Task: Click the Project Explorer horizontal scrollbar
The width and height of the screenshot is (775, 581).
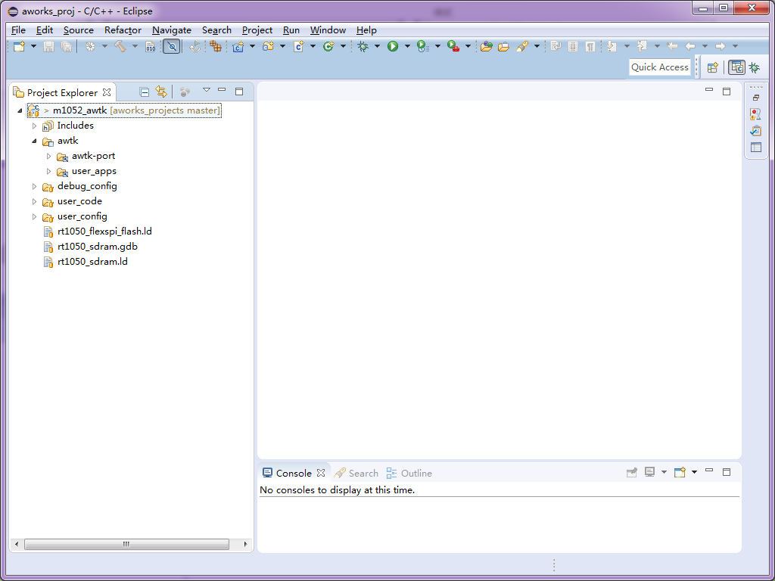Action: click(x=126, y=544)
